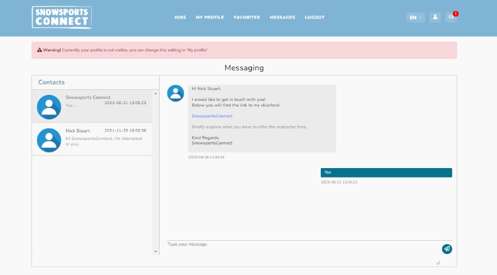Follow the SnowsportsConnect link in message
This screenshot has height=275, width=497.
pos(212,116)
